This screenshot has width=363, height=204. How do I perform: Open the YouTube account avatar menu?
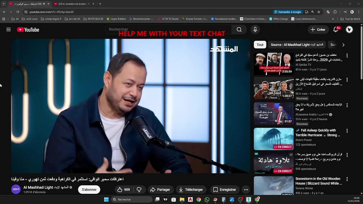pos(349,29)
